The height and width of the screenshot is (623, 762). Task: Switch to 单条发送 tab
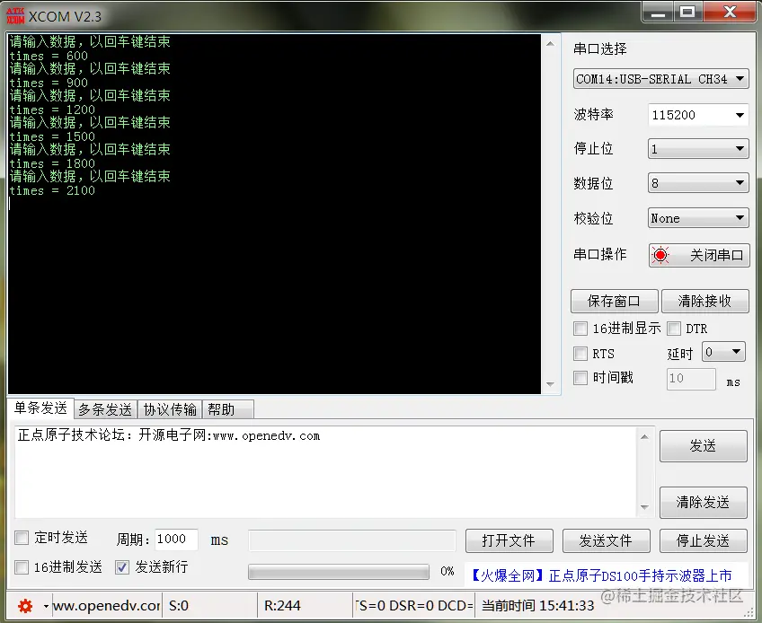(40, 408)
